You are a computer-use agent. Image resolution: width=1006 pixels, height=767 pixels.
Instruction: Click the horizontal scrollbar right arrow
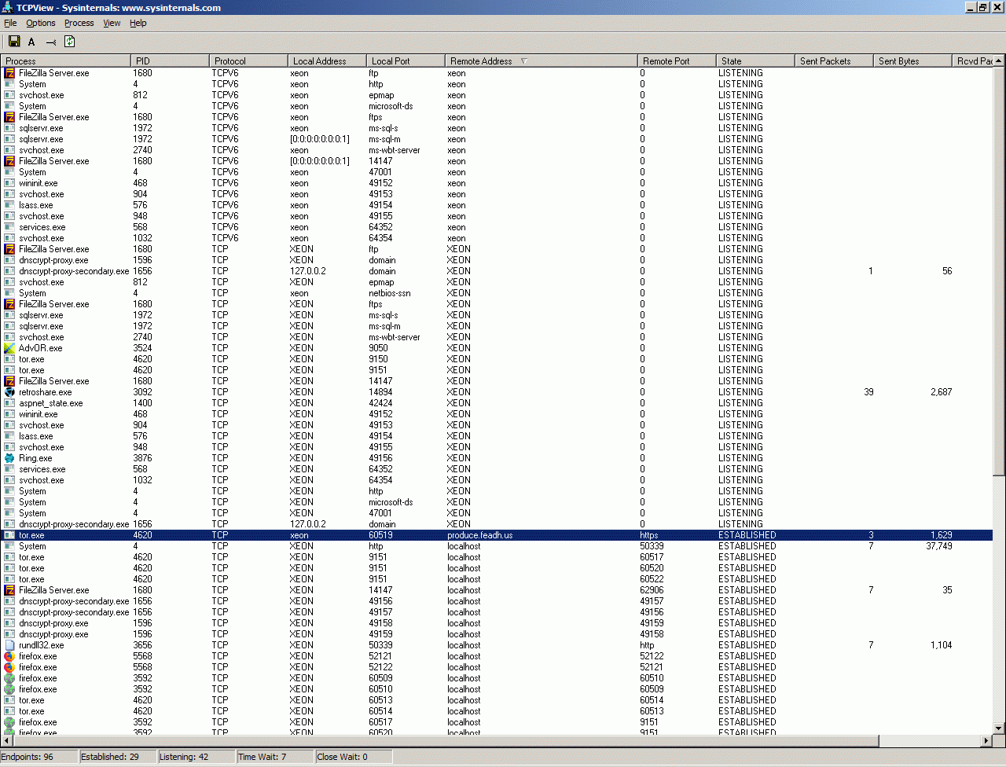click(x=986, y=741)
